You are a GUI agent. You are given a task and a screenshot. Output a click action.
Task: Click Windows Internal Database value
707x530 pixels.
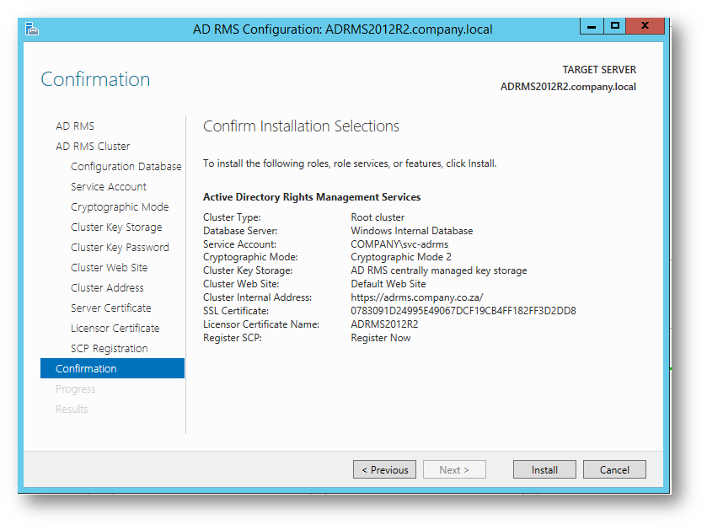[412, 231]
